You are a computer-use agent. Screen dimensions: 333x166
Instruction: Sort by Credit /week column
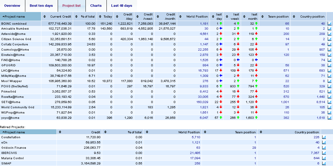[144, 17]
